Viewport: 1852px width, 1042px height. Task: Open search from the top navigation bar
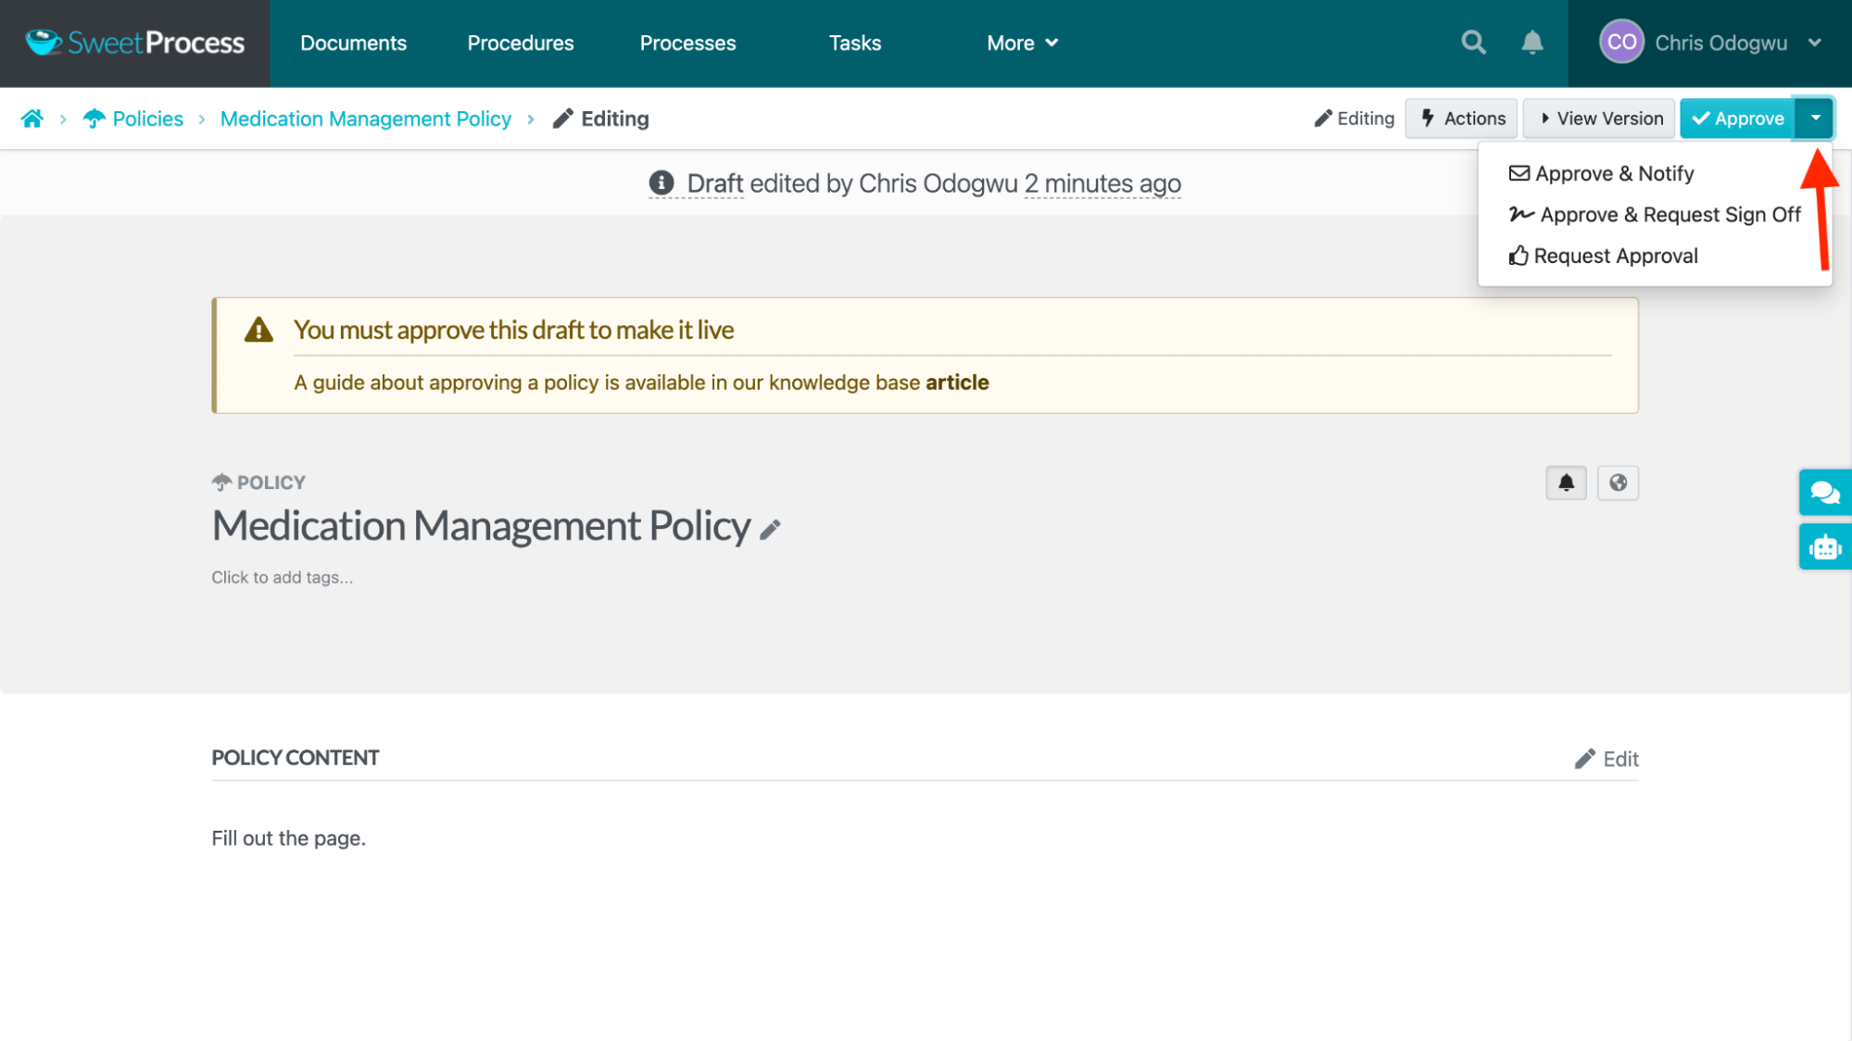coord(1473,42)
